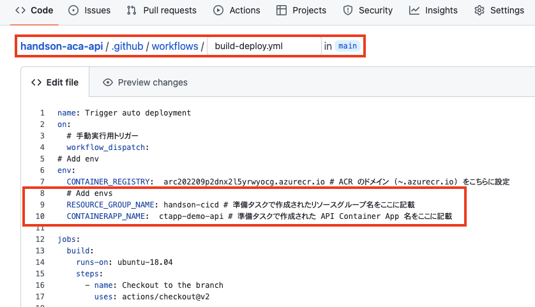Click the Code angle-brackets icon

pyautogui.click(x=20, y=11)
